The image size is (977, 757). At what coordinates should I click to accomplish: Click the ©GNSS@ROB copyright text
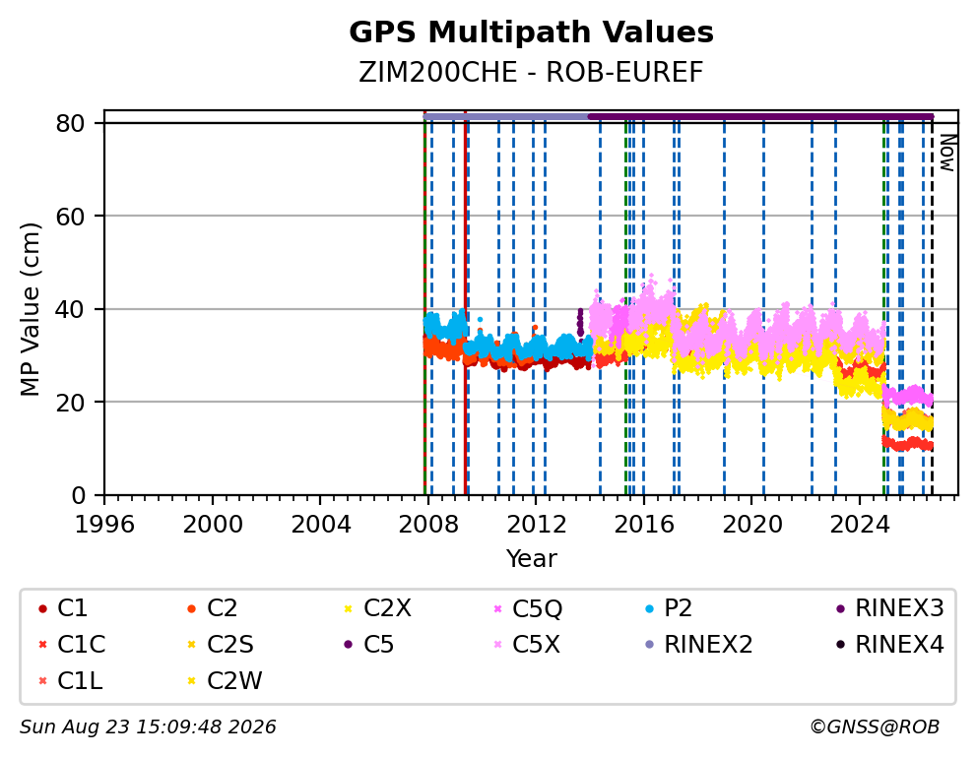(875, 726)
